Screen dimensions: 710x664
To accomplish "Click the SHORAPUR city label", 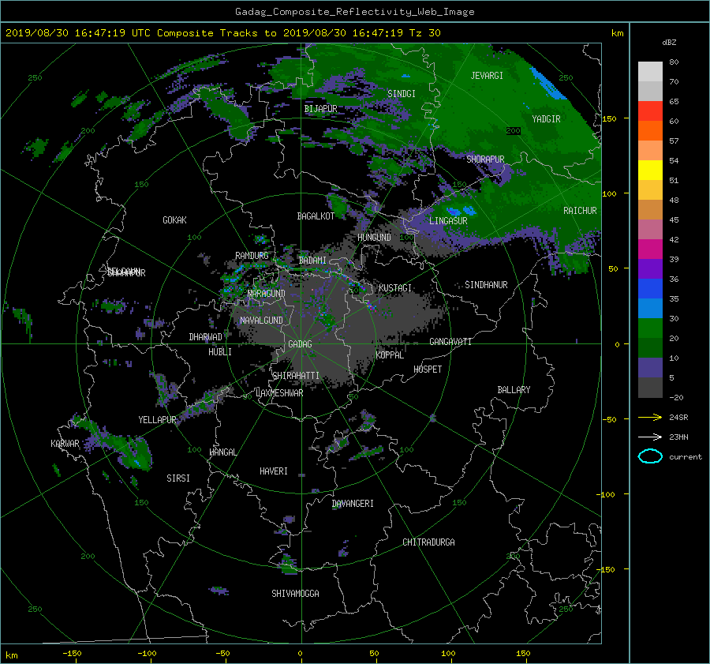I will point(485,159).
